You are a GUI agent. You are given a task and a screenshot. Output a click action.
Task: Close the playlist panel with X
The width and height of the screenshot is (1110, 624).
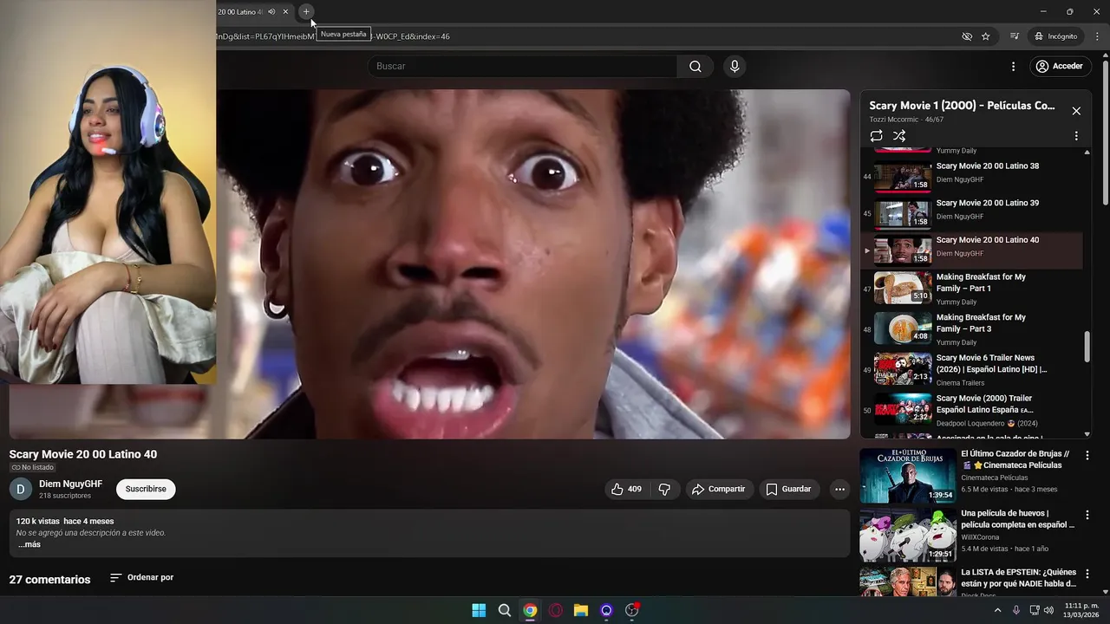(1076, 111)
